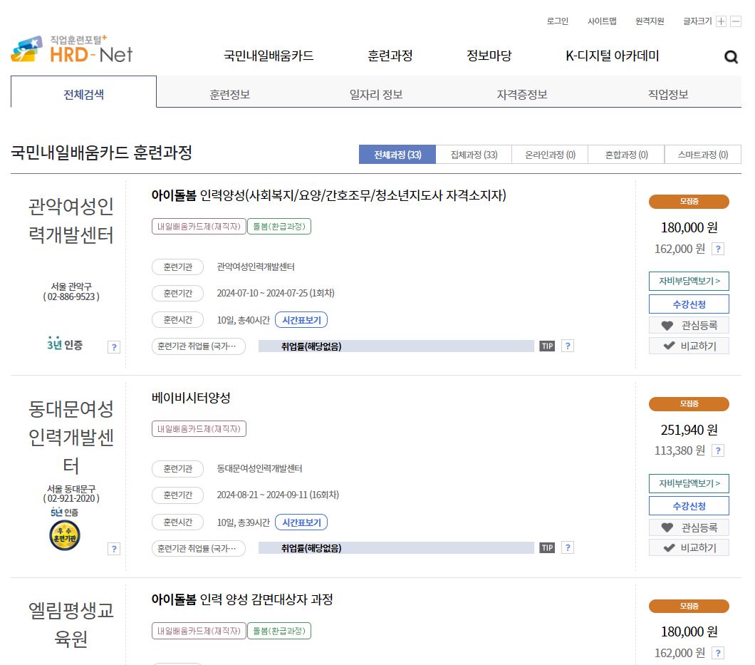Click the 우수훈련기관 badge icon for 동대문여성인력개발센터
This screenshot has height=665, width=755.
[x=64, y=533]
